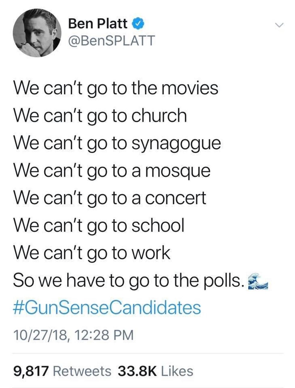The image size is (295, 388).
Task: View the 33.8K Likes list
Action: pyautogui.click(x=155, y=371)
